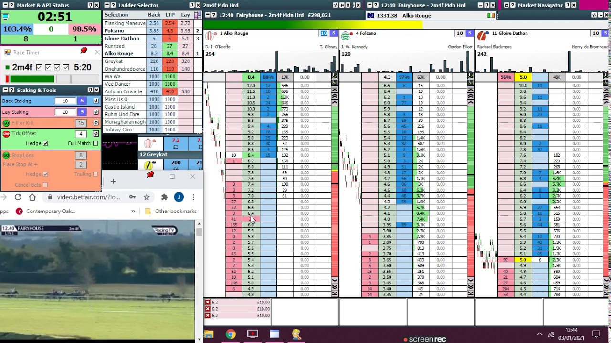
Task: Click the green GO icon for Stop Loss
Action: (6, 155)
